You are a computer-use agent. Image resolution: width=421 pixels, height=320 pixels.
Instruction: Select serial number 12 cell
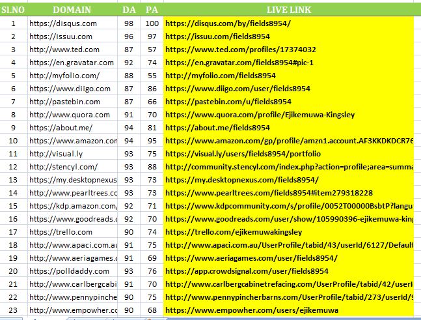13,167
